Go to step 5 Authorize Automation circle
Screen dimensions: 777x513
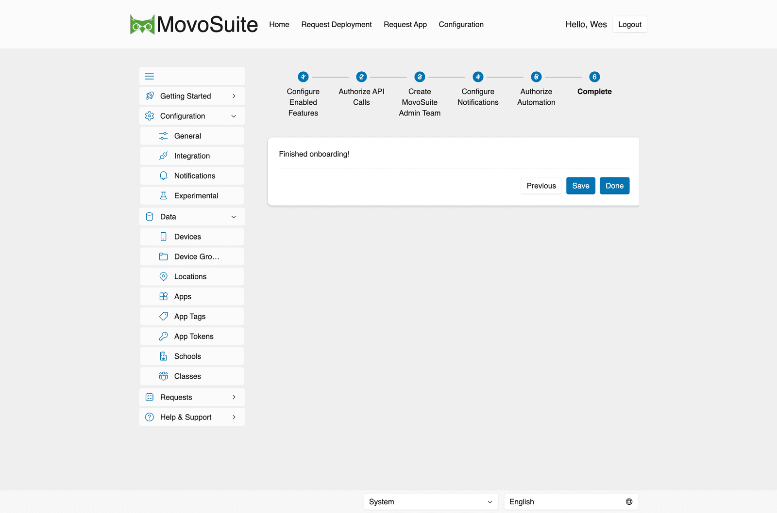coord(536,77)
